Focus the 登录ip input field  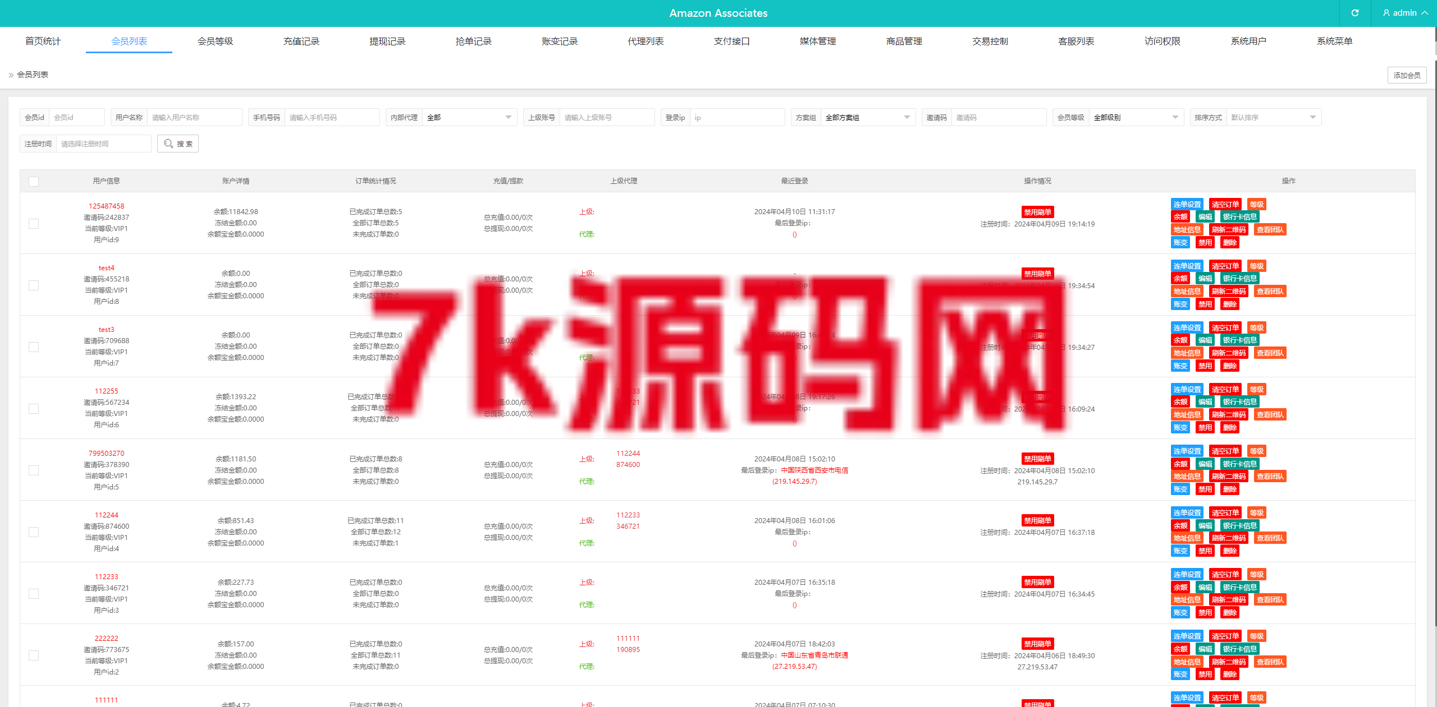point(737,117)
